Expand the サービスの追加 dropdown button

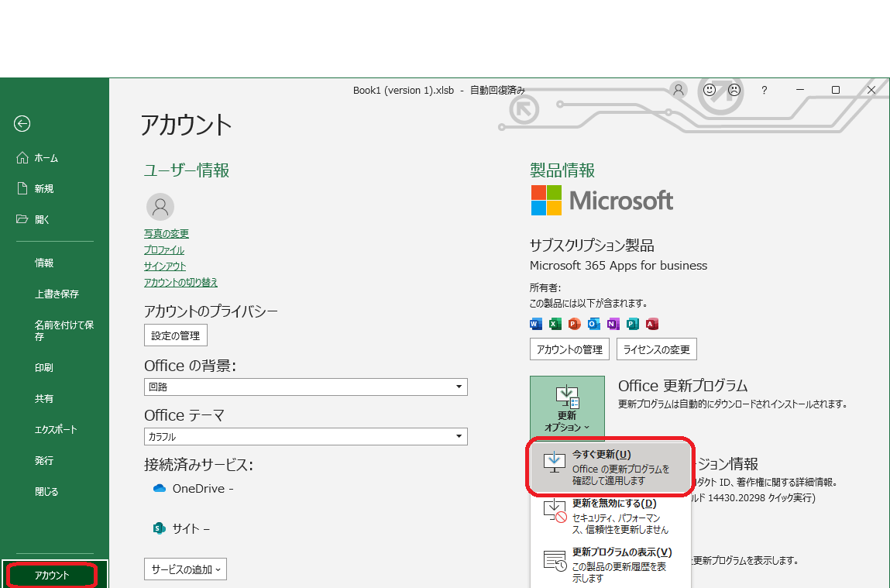click(185, 569)
